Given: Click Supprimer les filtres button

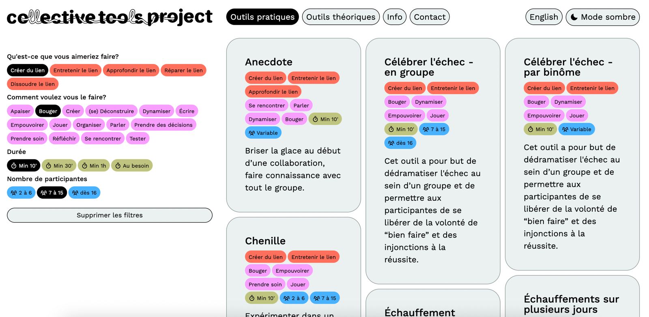Looking at the screenshot, I should click(110, 215).
